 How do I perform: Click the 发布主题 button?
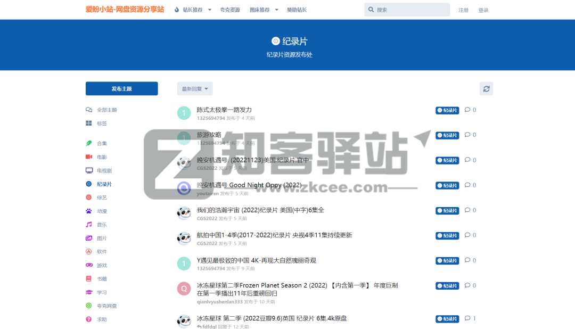click(121, 88)
